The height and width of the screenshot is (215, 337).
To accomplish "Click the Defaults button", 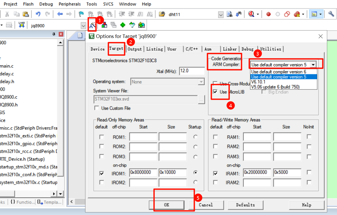I will [245, 205].
